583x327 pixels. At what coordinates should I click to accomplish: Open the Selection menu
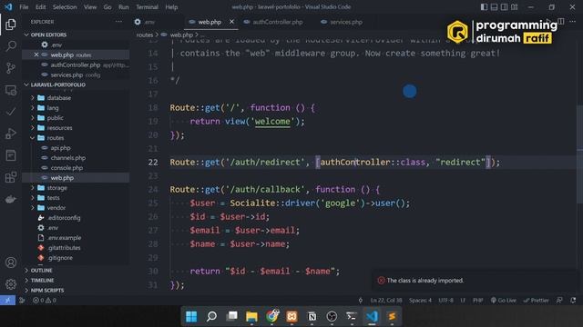[65, 7]
